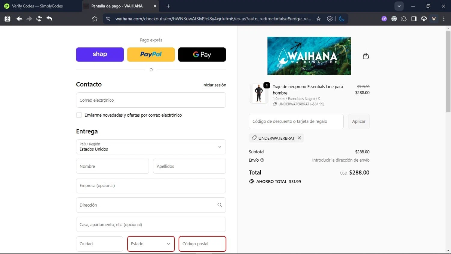Click the Empresa (opcional) field

tap(151, 186)
